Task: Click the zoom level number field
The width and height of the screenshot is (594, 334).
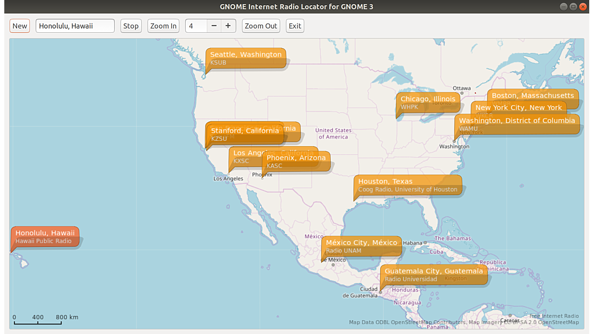Action: coord(196,26)
